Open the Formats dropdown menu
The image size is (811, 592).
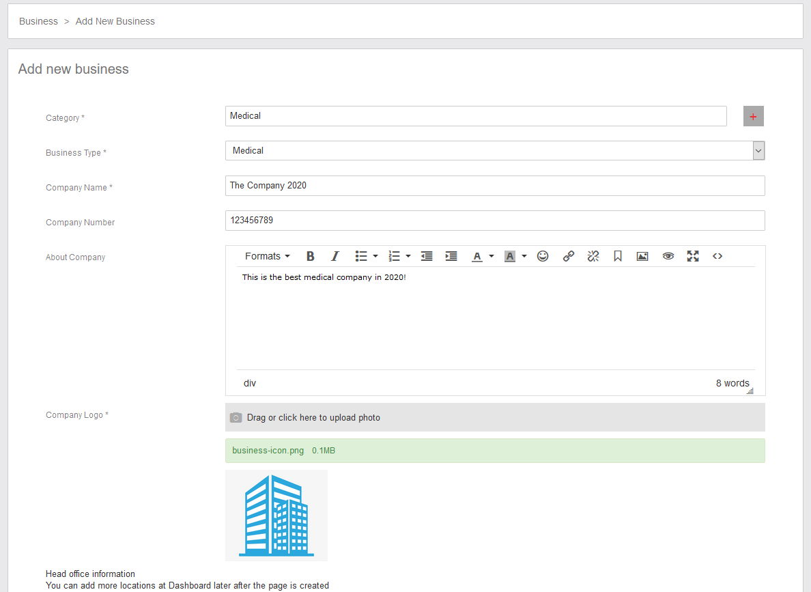pos(267,256)
